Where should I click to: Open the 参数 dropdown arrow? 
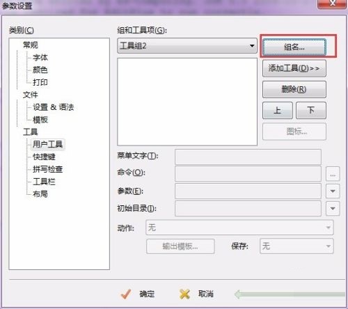coord(333,191)
